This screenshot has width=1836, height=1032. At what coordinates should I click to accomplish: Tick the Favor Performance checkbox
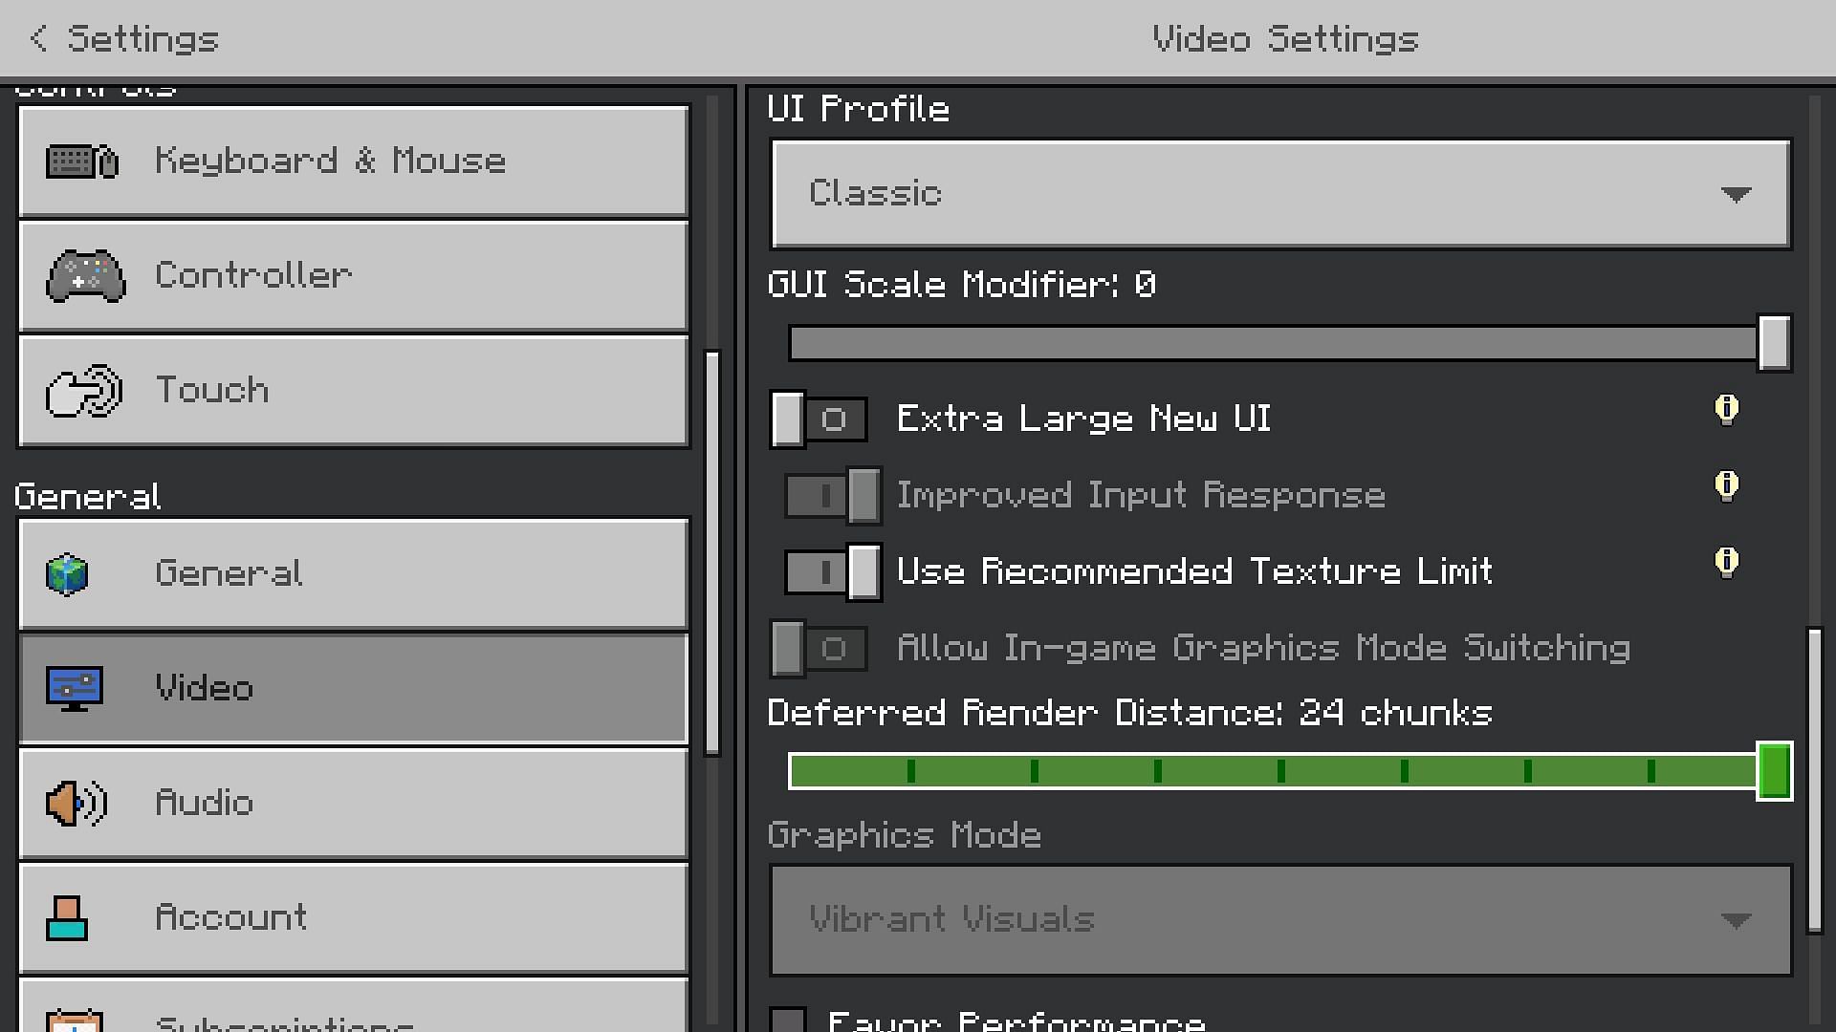point(789,1019)
